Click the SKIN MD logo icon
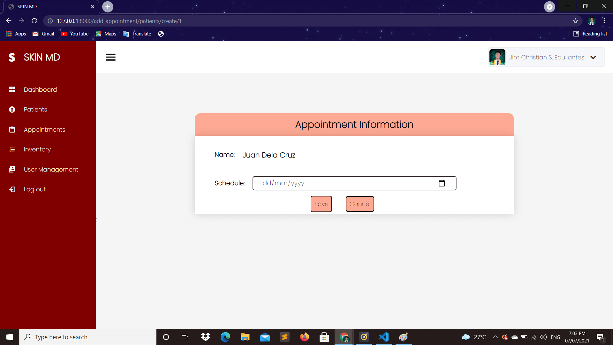Screen dimensions: 613x345 click(x=12, y=57)
